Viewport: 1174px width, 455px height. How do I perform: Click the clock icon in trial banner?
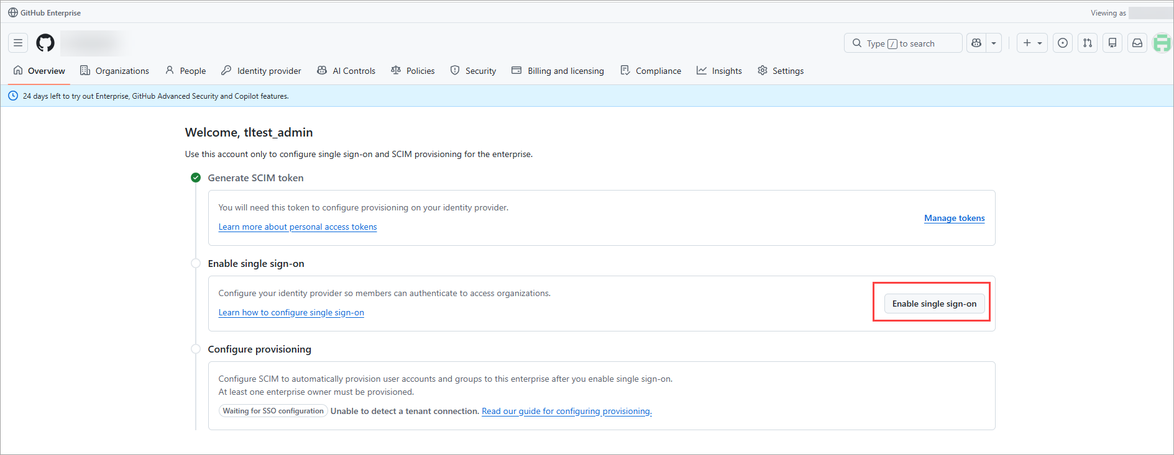pos(13,96)
